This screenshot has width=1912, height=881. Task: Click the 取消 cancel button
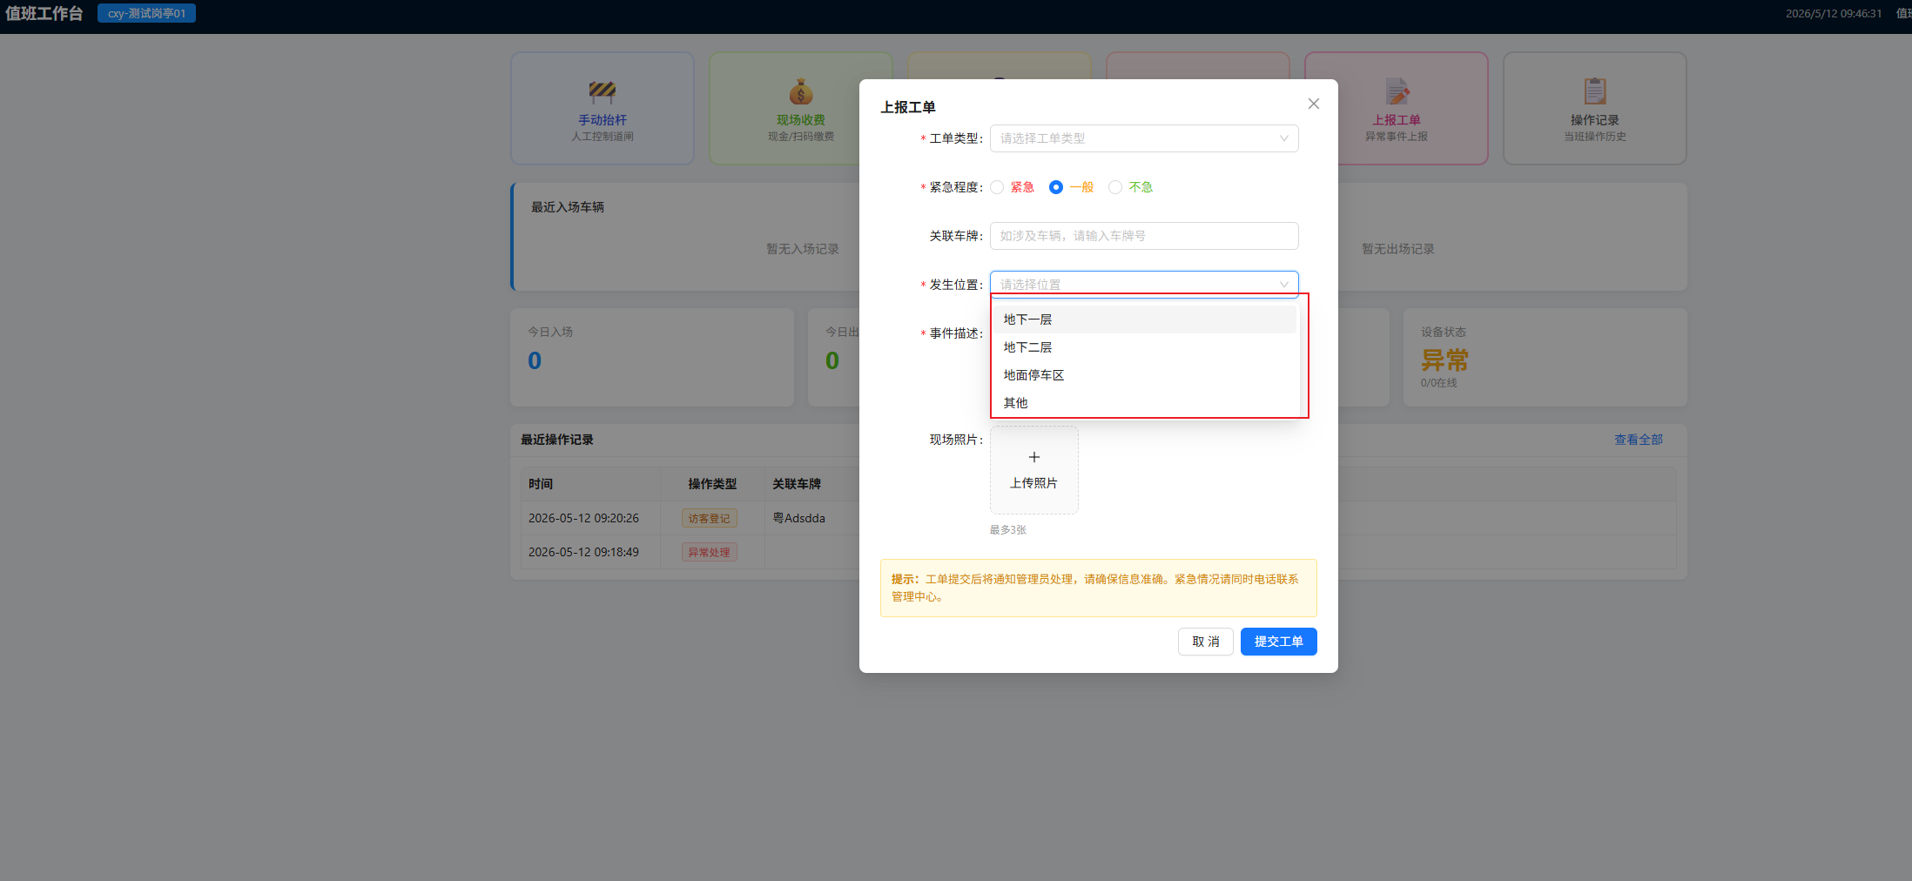click(1206, 642)
